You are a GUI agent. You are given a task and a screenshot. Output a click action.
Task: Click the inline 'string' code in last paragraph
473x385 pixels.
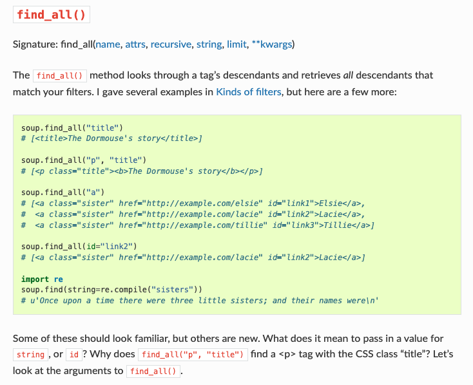(30, 355)
